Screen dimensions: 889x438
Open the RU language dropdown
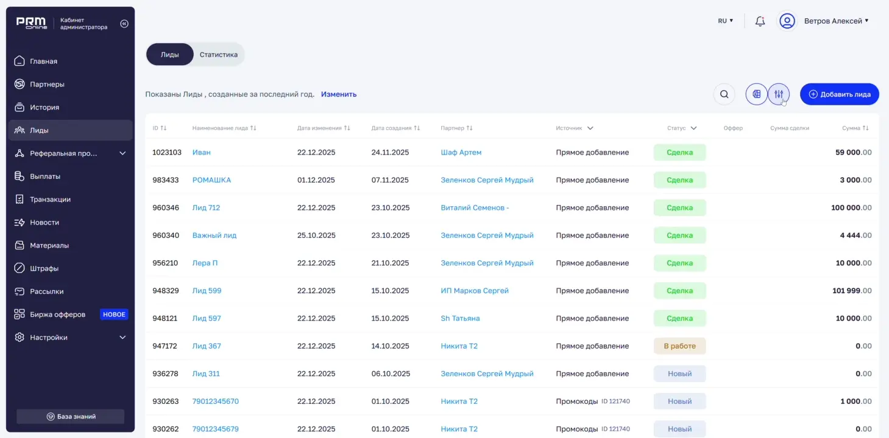click(x=725, y=21)
